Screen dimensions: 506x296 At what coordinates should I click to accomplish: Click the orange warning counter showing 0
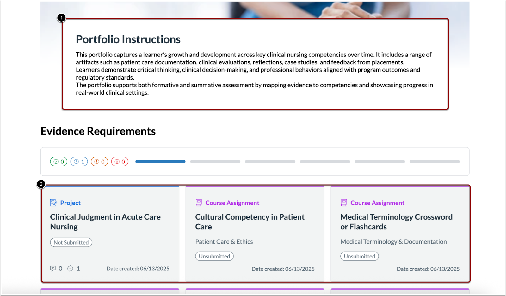pyautogui.click(x=99, y=161)
